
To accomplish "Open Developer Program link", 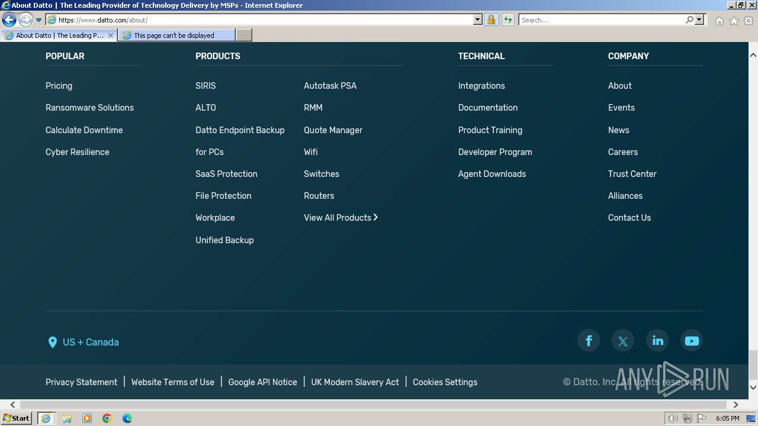I will coord(495,152).
